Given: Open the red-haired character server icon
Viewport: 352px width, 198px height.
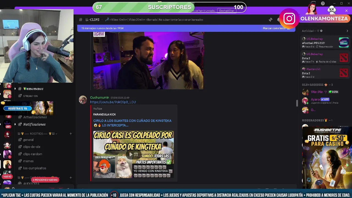Looking at the screenshot, I should [x=7, y=134].
